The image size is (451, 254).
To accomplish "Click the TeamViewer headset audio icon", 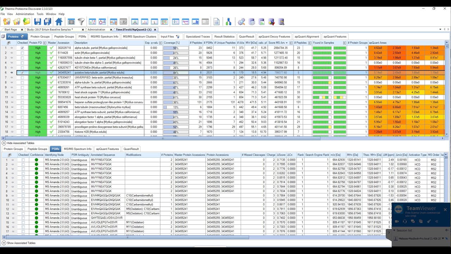I will coord(405,221).
